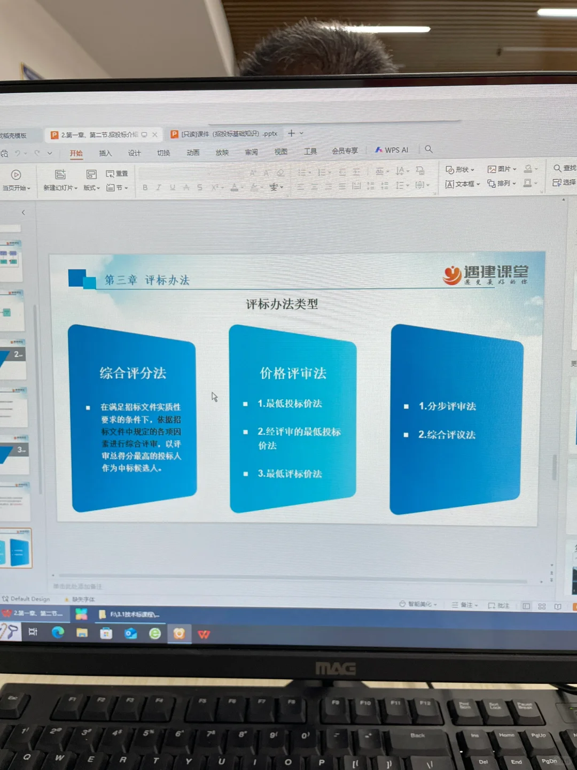Click the 查找 find icon
The height and width of the screenshot is (770, 577).
pyautogui.click(x=558, y=168)
